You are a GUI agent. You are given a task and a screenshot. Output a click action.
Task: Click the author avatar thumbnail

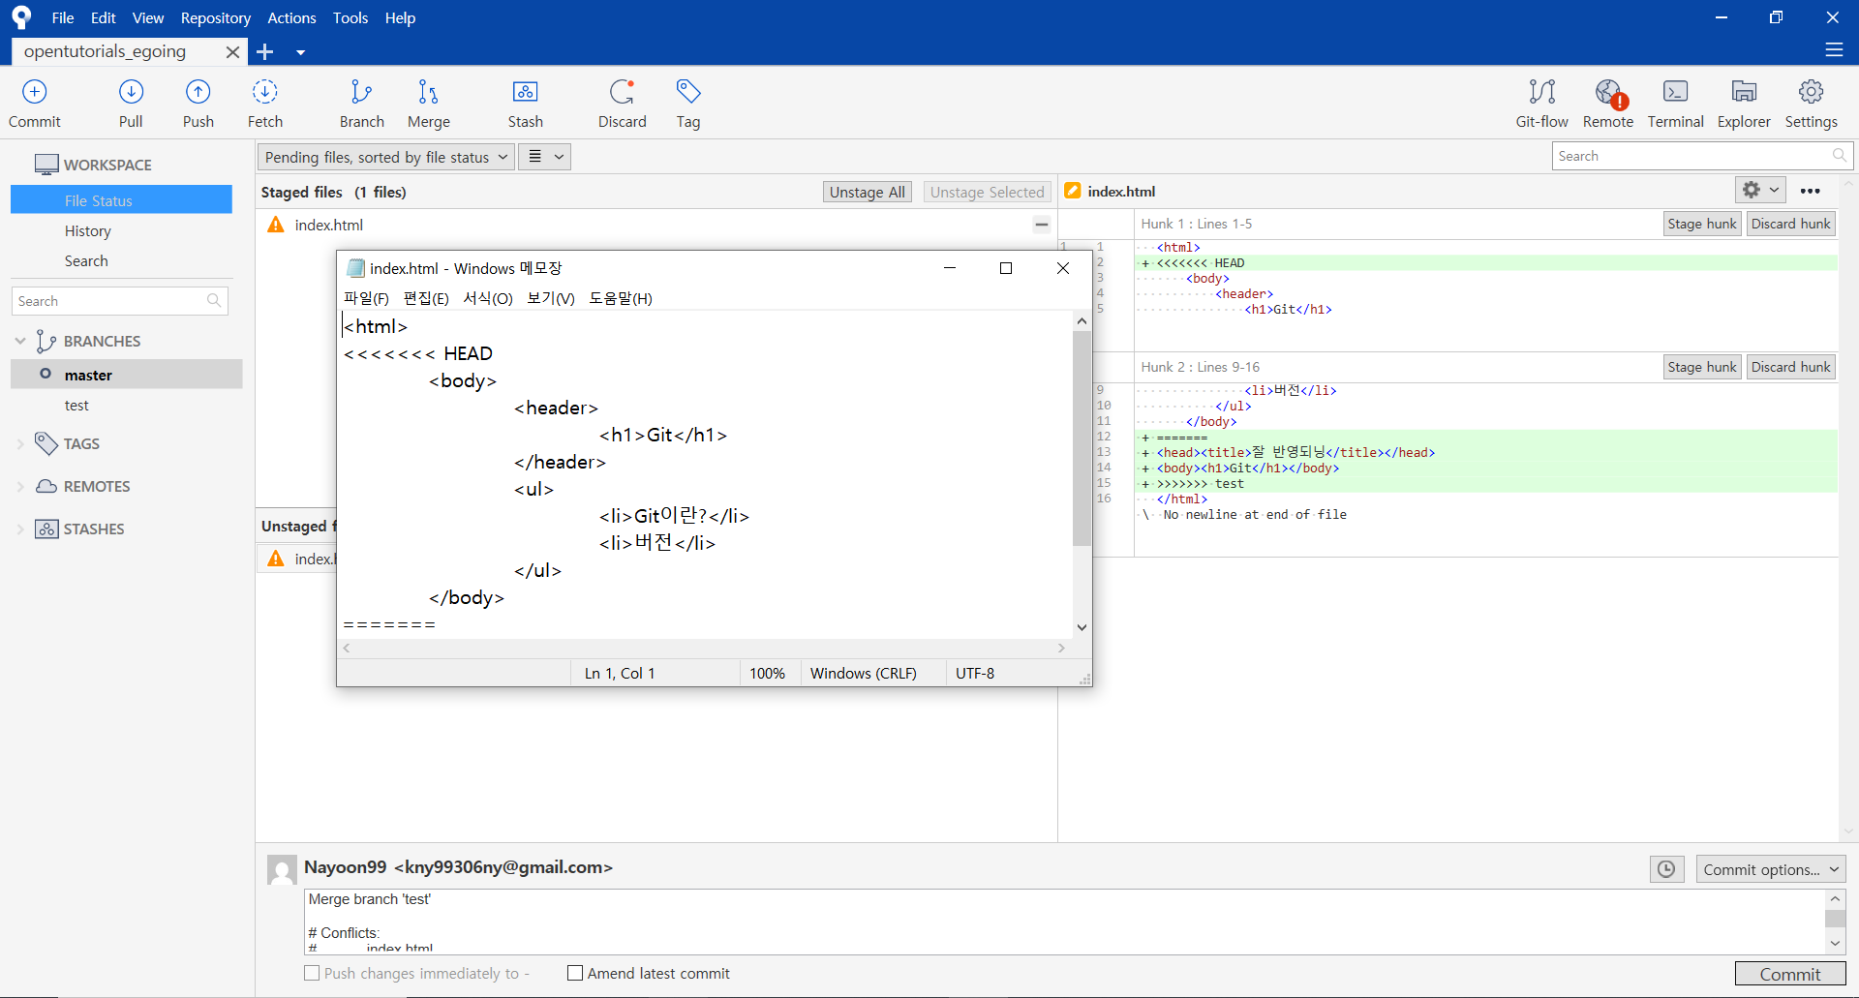point(282,869)
